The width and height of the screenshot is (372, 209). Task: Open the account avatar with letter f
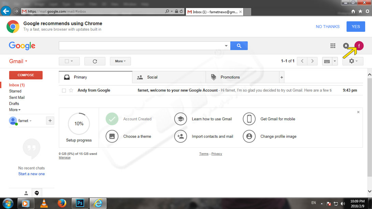(x=359, y=46)
